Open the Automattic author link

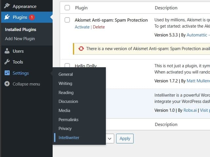point(197,35)
